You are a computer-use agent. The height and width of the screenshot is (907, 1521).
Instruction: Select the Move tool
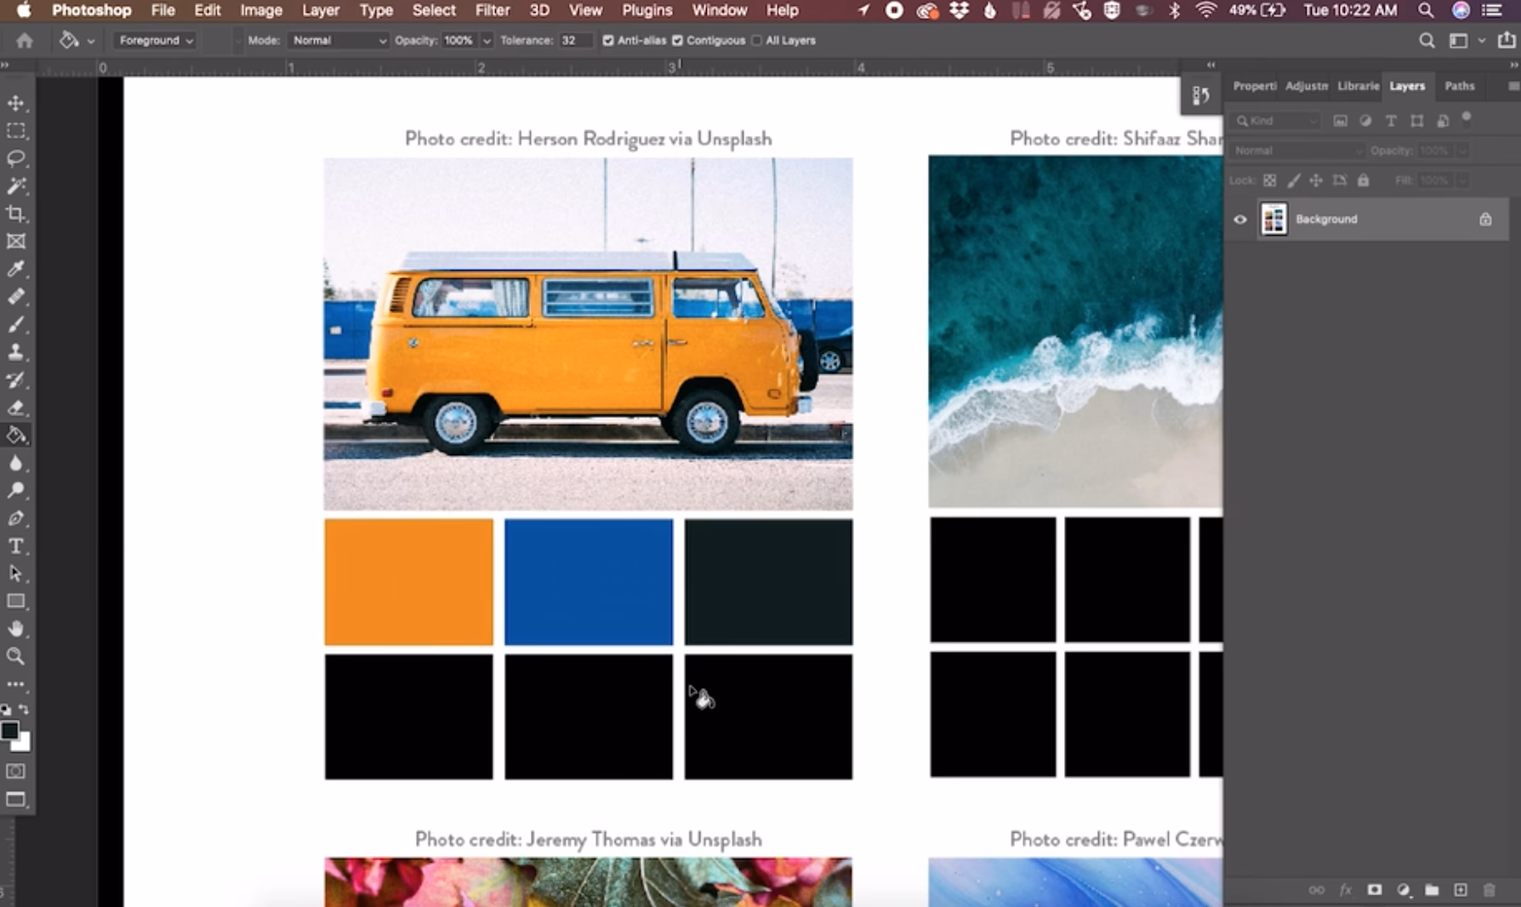15,103
